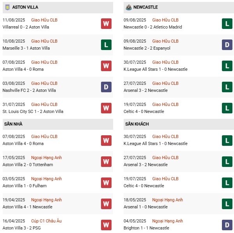The width and height of the screenshot is (234, 233).
Task: Click the D badge for Newcastle 2-2 Espanyol
Action: tap(227, 45)
